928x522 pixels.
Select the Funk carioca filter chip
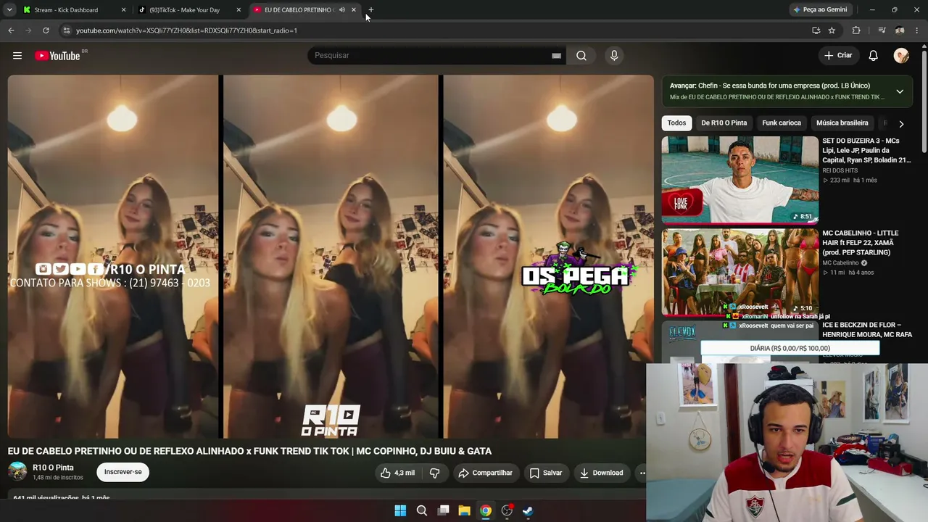pyautogui.click(x=782, y=123)
